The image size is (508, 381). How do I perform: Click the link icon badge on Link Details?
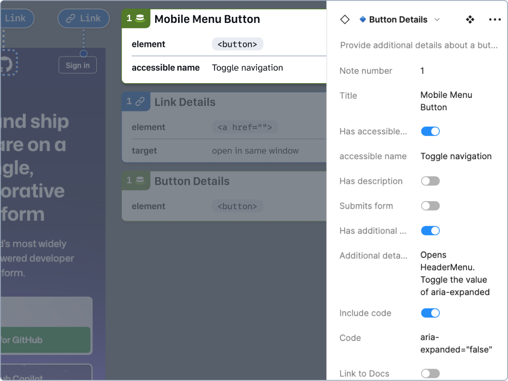tap(136, 102)
